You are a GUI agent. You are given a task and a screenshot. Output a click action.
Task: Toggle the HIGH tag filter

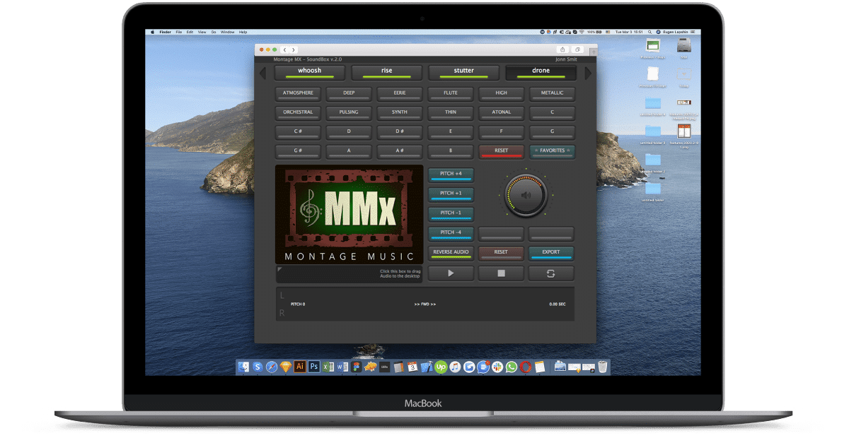[x=501, y=93]
